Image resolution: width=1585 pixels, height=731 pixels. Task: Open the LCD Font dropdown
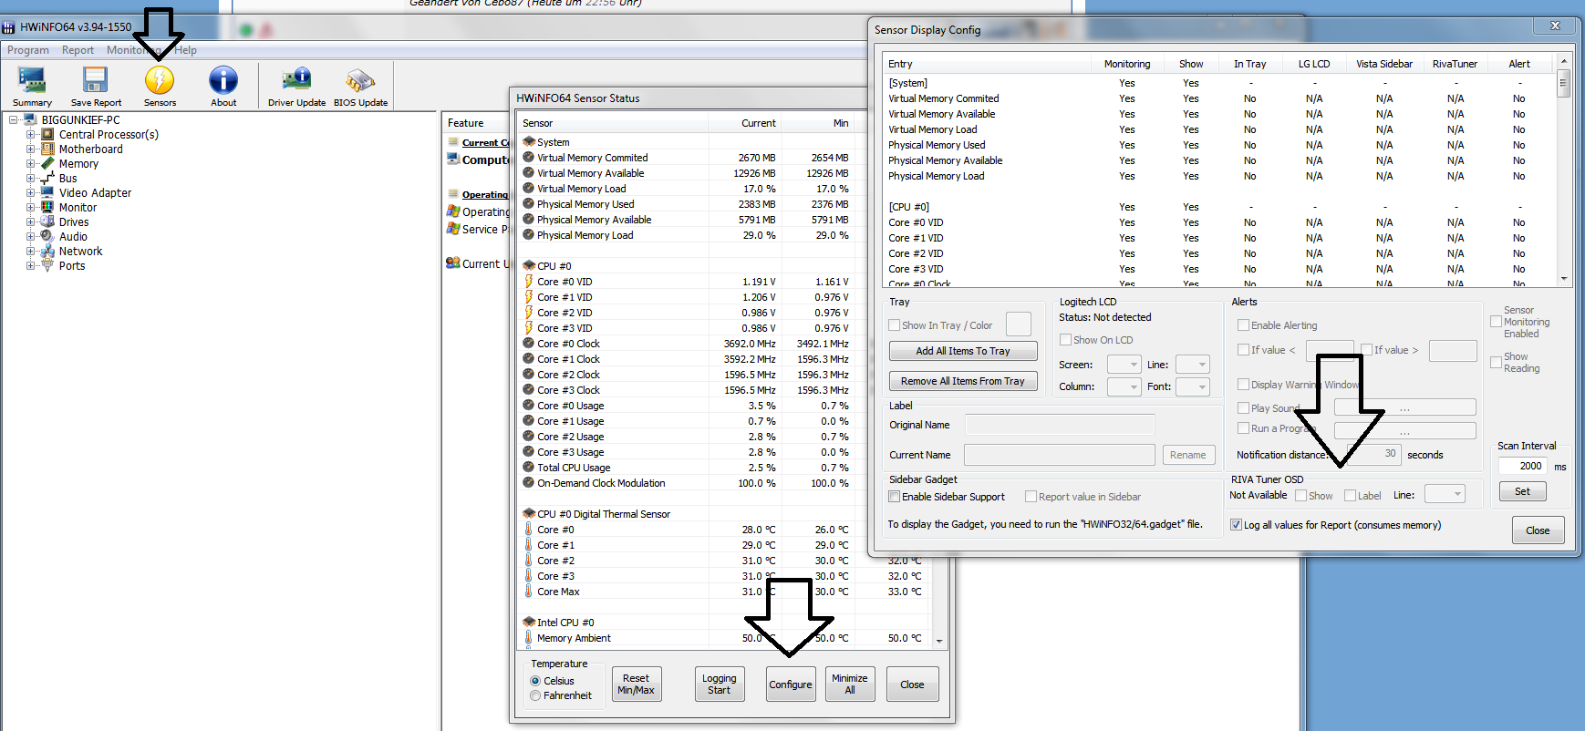click(x=1192, y=386)
